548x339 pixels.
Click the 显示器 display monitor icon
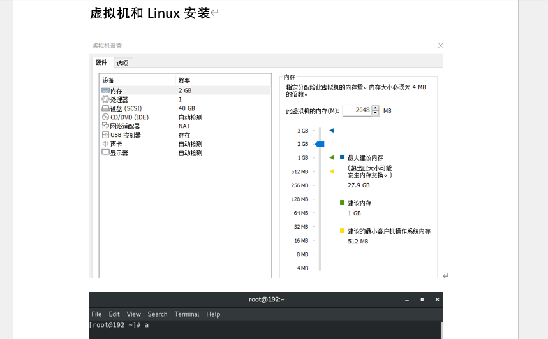[105, 153]
